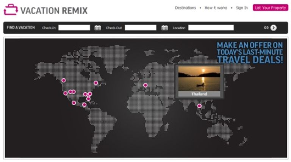Select the Central America map pin
This screenshot has width=291, height=162.
(x=84, y=105)
